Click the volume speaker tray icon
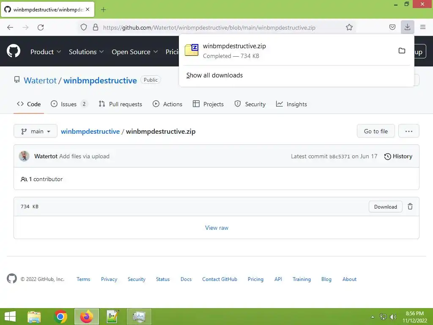The height and width of the screenshot is (325, 433). [x=393, y=317]
